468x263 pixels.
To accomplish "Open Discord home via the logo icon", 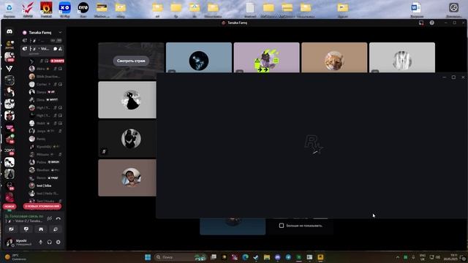I will pos(10,31).
